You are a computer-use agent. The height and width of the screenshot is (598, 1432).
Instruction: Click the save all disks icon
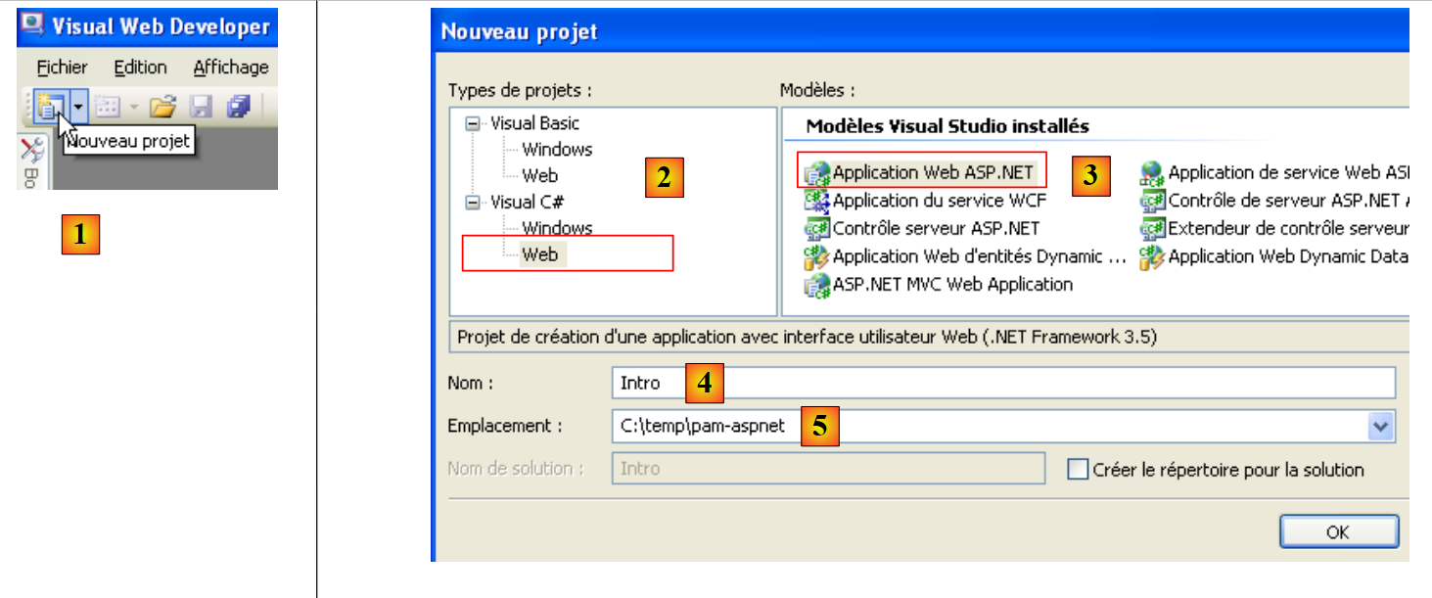pos(238,106)
